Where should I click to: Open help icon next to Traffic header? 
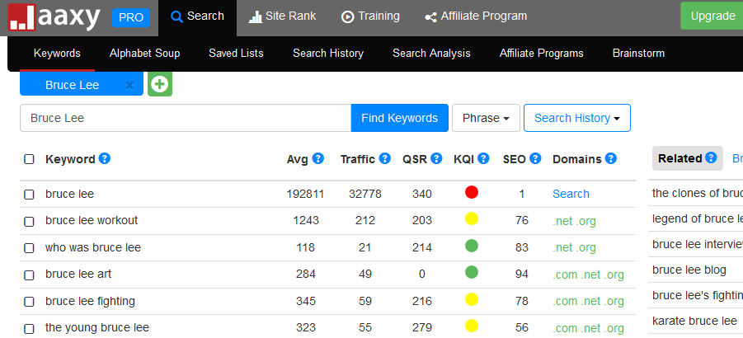(385, 158)
